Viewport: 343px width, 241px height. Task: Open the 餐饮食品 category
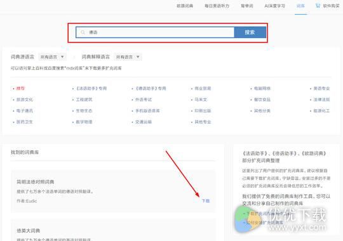point(262,100)
